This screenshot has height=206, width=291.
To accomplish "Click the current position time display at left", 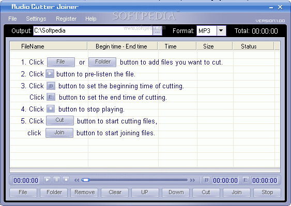I will pyautogui.click(x=26, y=180).
